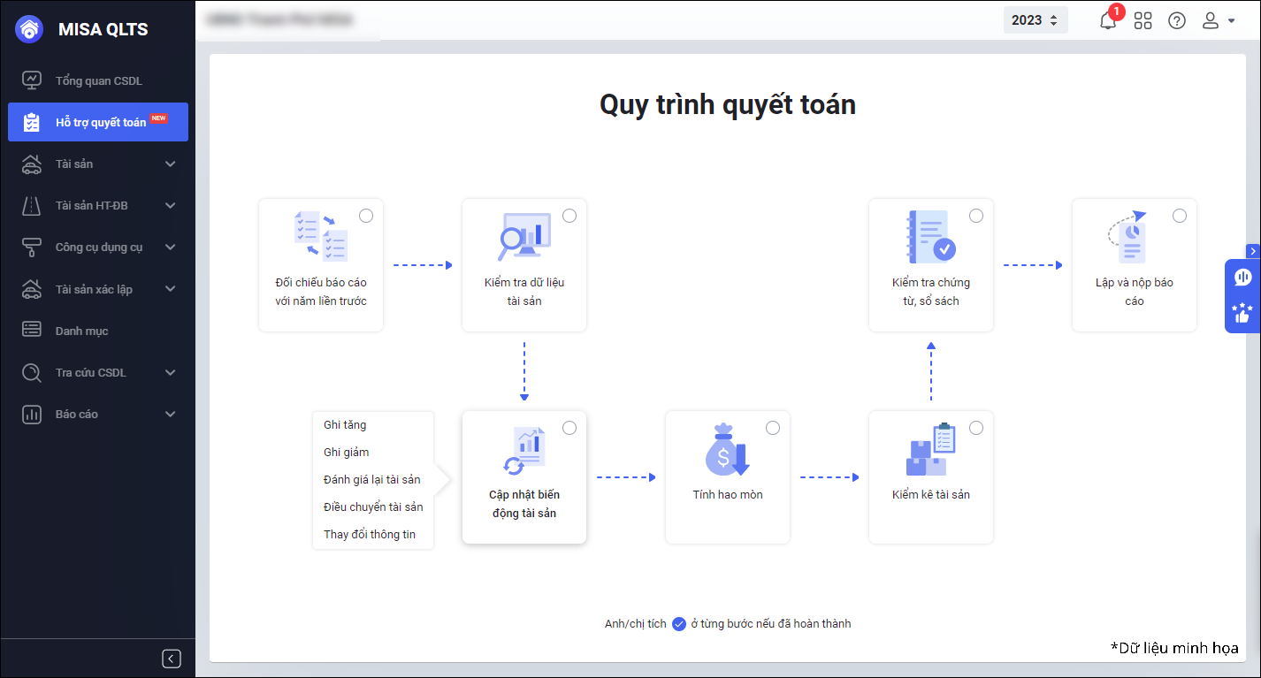Mark 'Lập và nộp báo cáo' step done

[x=1180, y=216]
